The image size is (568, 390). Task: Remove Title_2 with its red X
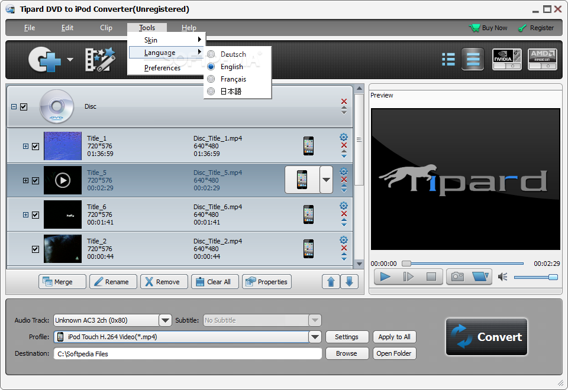[x=344, y=248]
